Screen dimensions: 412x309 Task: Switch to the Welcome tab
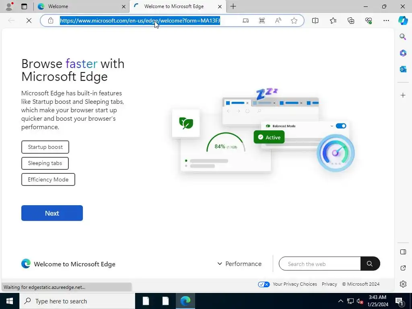[80, 6]
